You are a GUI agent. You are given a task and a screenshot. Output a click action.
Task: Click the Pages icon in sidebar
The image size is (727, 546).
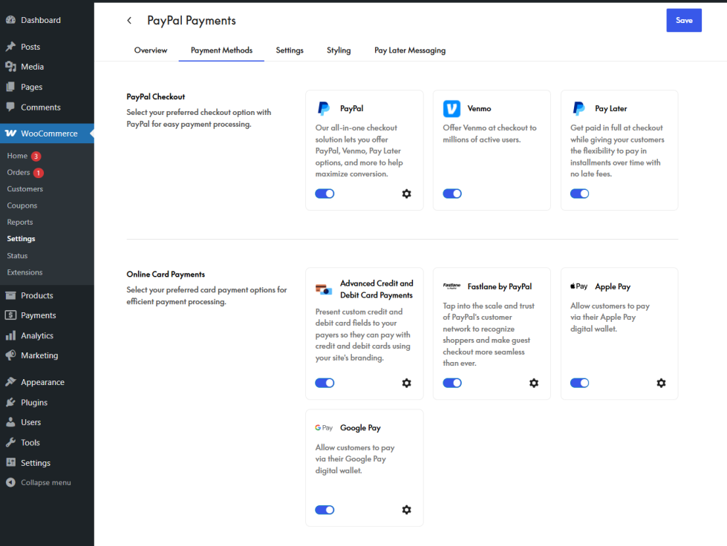[x=10, y=87]
